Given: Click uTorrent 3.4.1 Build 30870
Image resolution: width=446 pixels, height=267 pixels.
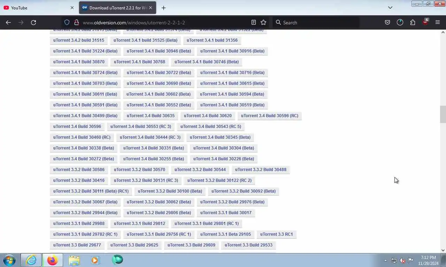Looking at the screenshot, I should click(79, 62).
